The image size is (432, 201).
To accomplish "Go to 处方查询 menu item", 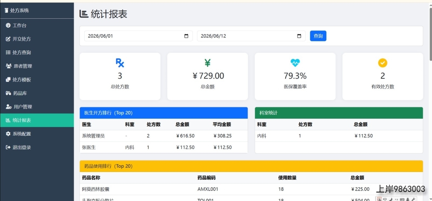I will pos(37,52).
